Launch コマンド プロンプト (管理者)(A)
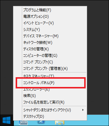Viewport: 109px width, 126px height. (x=50, y=69)
